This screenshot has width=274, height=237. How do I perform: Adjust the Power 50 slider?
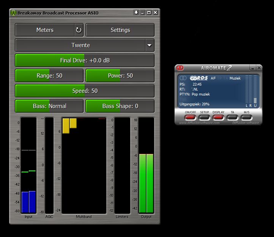pos(120,76)
